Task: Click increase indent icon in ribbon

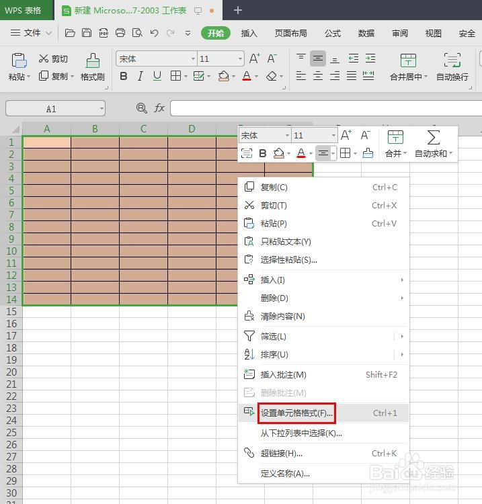Action: (x=370, y=58)
